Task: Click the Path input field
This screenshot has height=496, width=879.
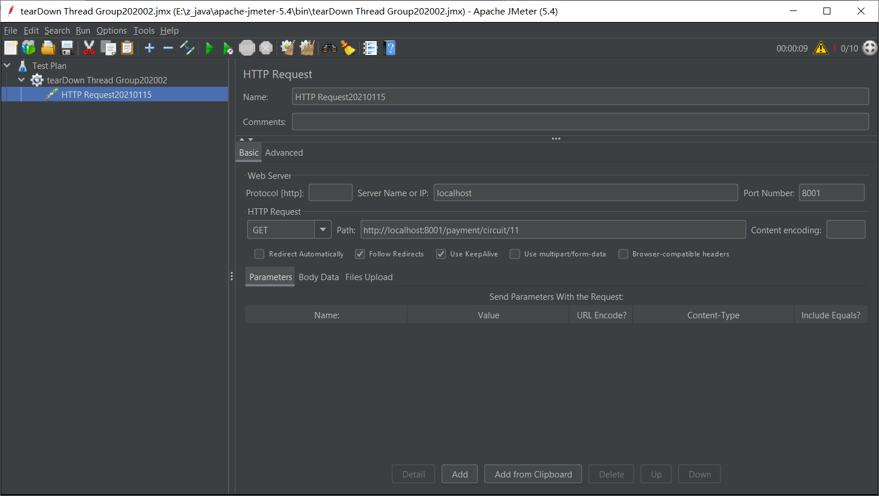Action: 553,230
